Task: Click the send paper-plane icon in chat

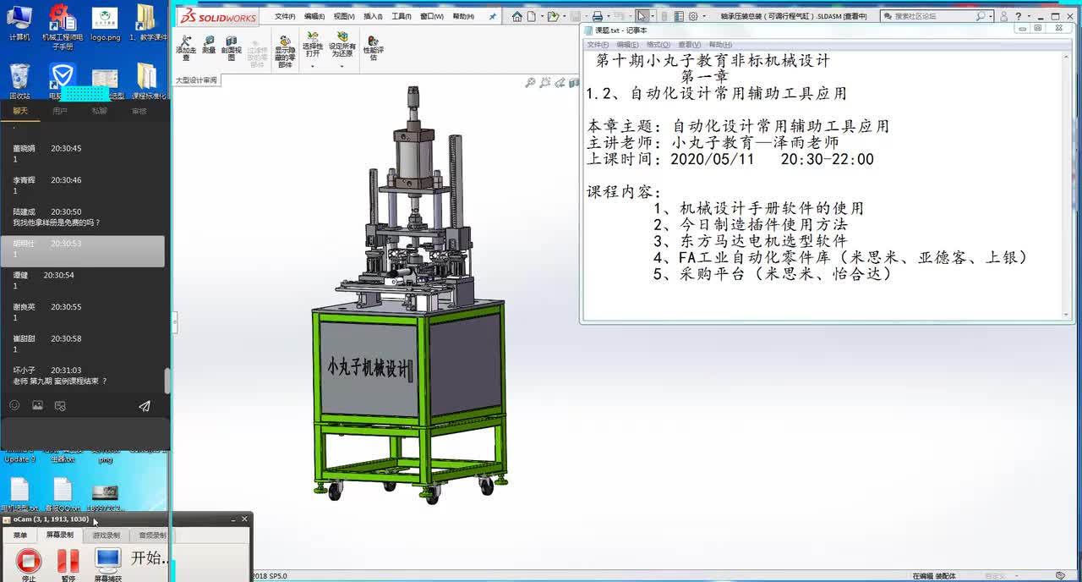Action: point(145,405)
